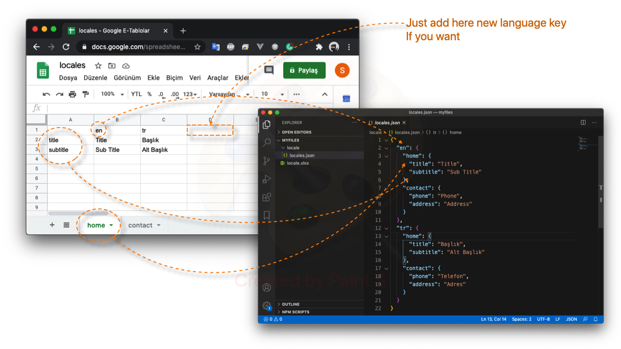621x349 pixels.
Task: Expand the NPM SCRIPTS section
Action: 295,312
